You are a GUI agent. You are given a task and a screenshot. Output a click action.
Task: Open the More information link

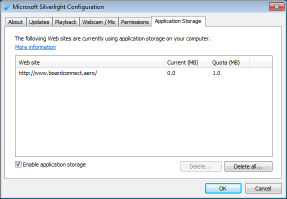coord(35,47)
